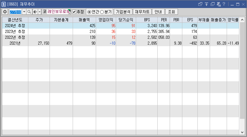The height and width of the screenshot is (137, 247).
Task: Select the 2021년 row label
Action: point(15,43)
